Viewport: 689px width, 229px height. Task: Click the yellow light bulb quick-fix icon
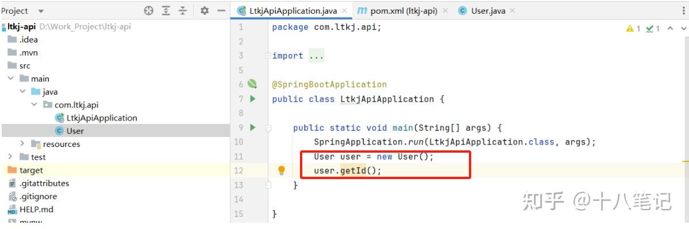tap(282, 170)
